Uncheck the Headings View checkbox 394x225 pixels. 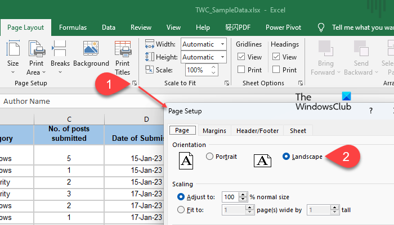click(x=276, y=57)
